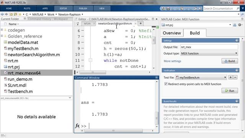245x138 pixels.
Task: Switch to the Workspace tab
Action: 61,19
